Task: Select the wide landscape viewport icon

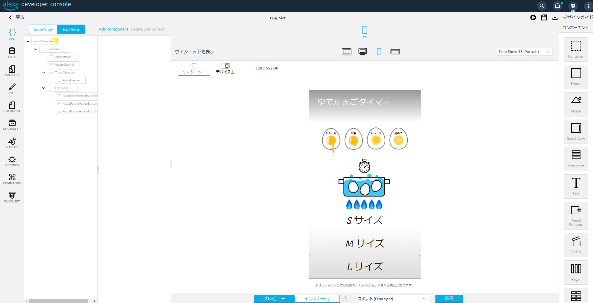Action: (395, 52)
